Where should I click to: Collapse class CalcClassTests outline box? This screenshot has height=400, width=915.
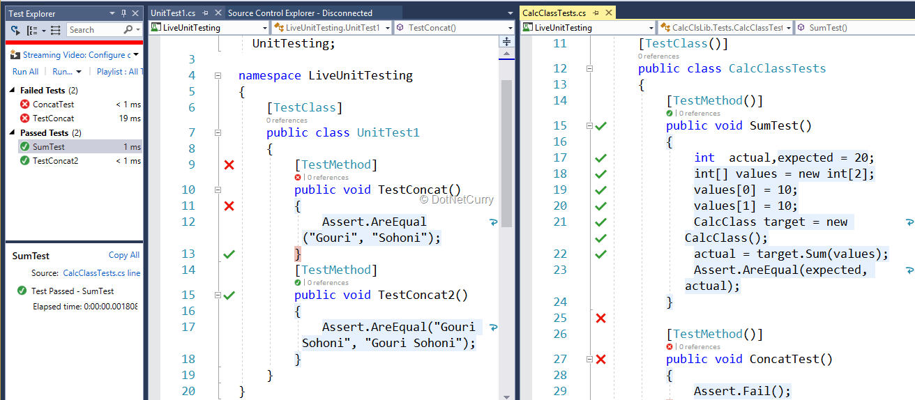pos(589,68)
